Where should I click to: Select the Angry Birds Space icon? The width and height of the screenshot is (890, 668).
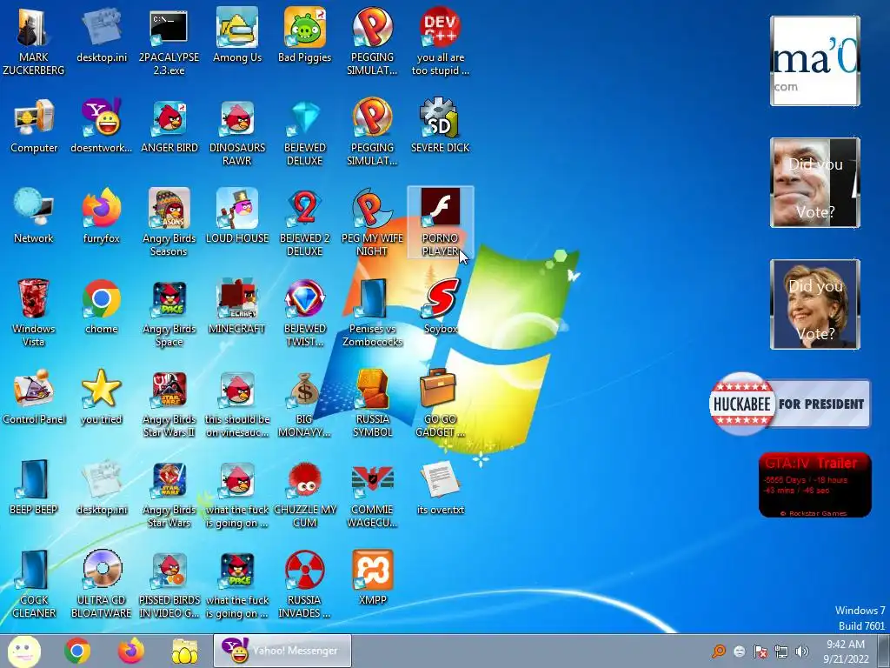[169, 312]
